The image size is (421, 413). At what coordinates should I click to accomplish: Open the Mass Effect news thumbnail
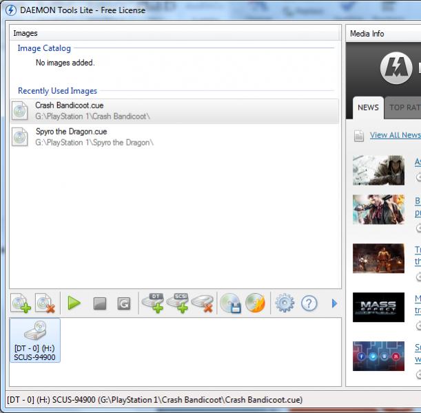tap(378, 308)
